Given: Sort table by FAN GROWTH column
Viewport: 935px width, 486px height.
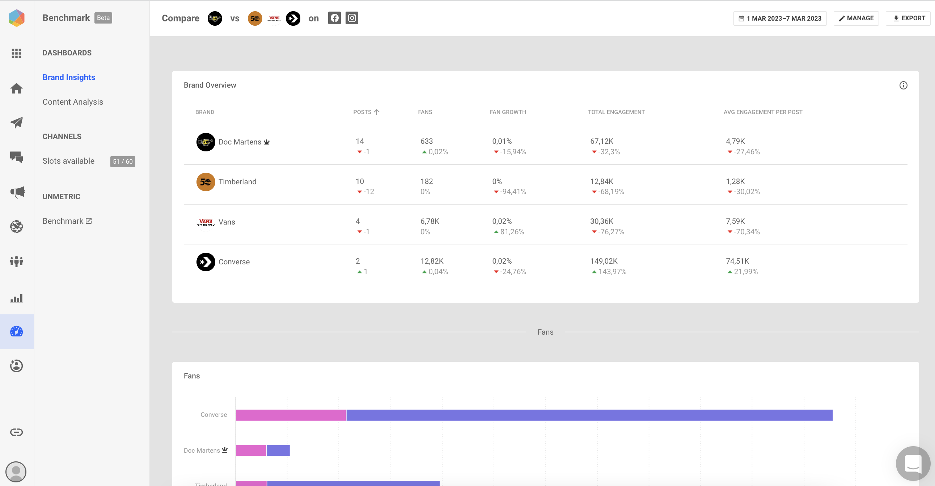Looking at the screenshot, I should click(508, 112).
